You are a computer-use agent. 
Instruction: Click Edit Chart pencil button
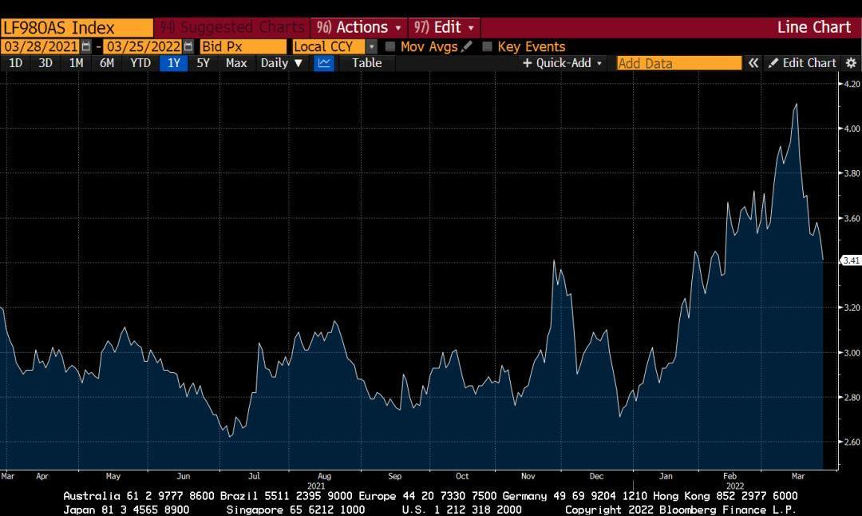(x=801, y=63)
